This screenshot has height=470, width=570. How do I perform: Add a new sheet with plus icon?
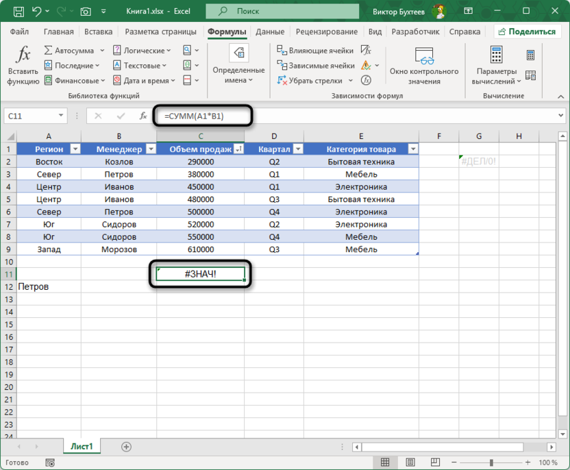126,447
